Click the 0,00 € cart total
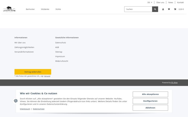Viewport: 188px width, 117px height. (x=181, y=9)
